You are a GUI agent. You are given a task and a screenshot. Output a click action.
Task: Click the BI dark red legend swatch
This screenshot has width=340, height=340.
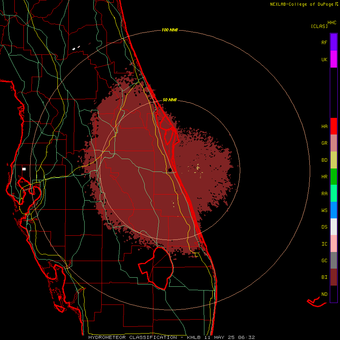pos(334,277)
